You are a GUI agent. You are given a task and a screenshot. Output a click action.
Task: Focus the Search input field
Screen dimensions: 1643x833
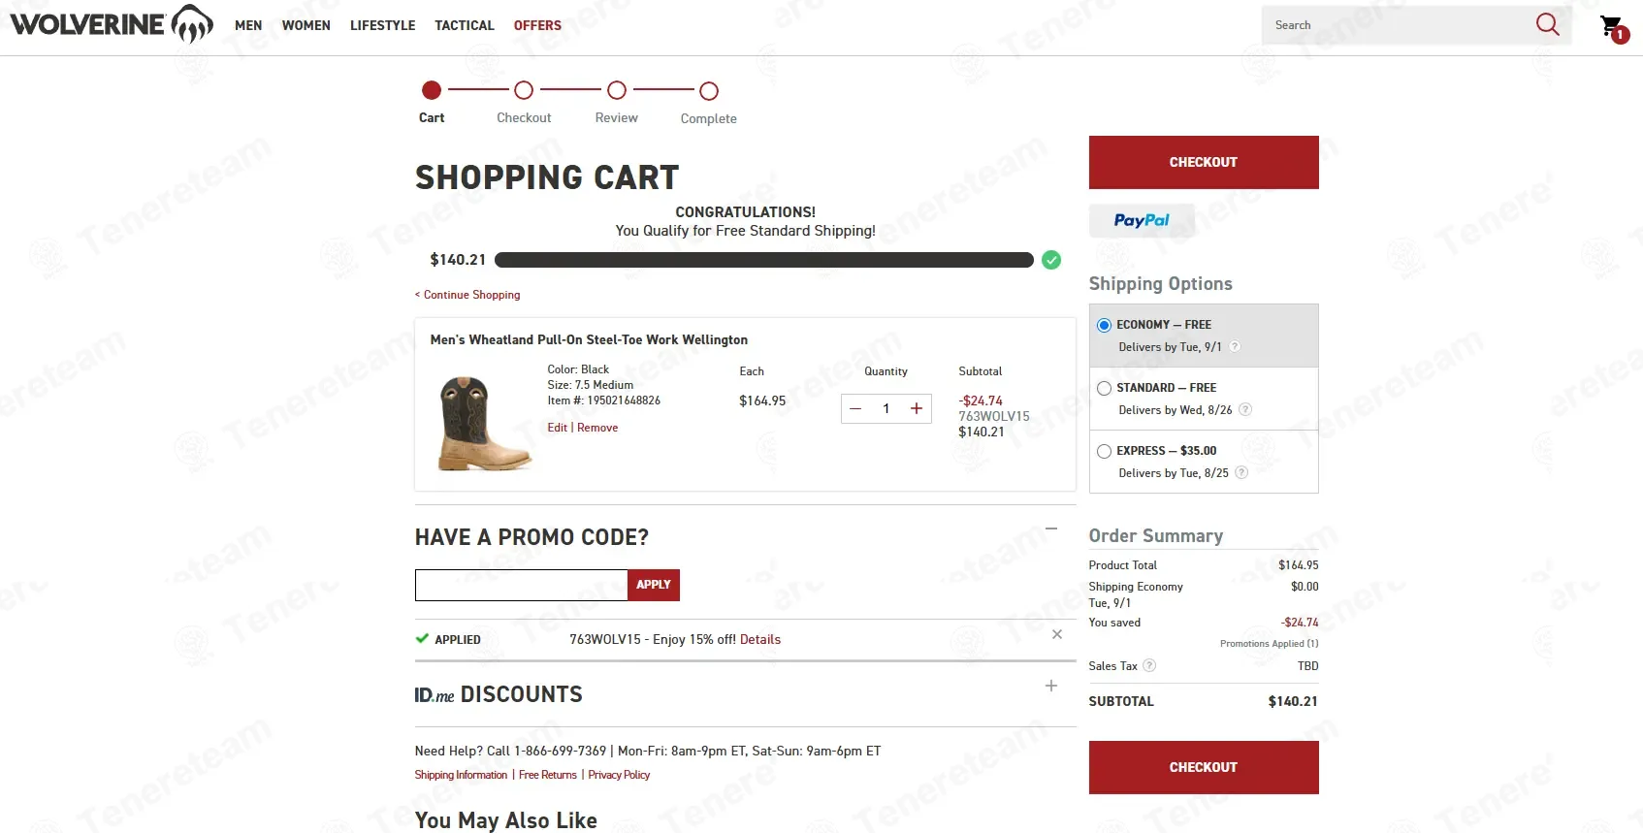[1397, 25]
